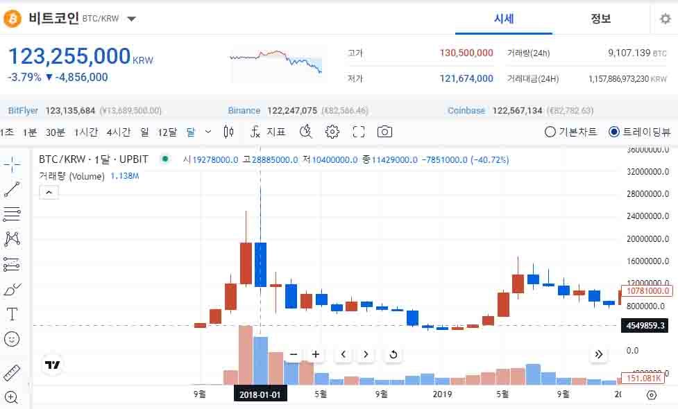
Task: Click the 151.081K volume axis label
Action: [x=643, y=378]
